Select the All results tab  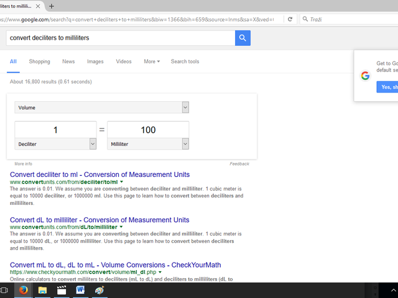[13, 61]
